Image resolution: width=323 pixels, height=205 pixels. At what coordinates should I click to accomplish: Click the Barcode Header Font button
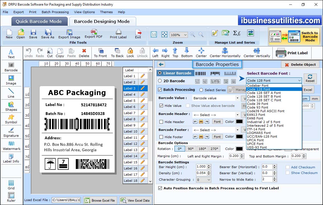[x=217, y=122]
